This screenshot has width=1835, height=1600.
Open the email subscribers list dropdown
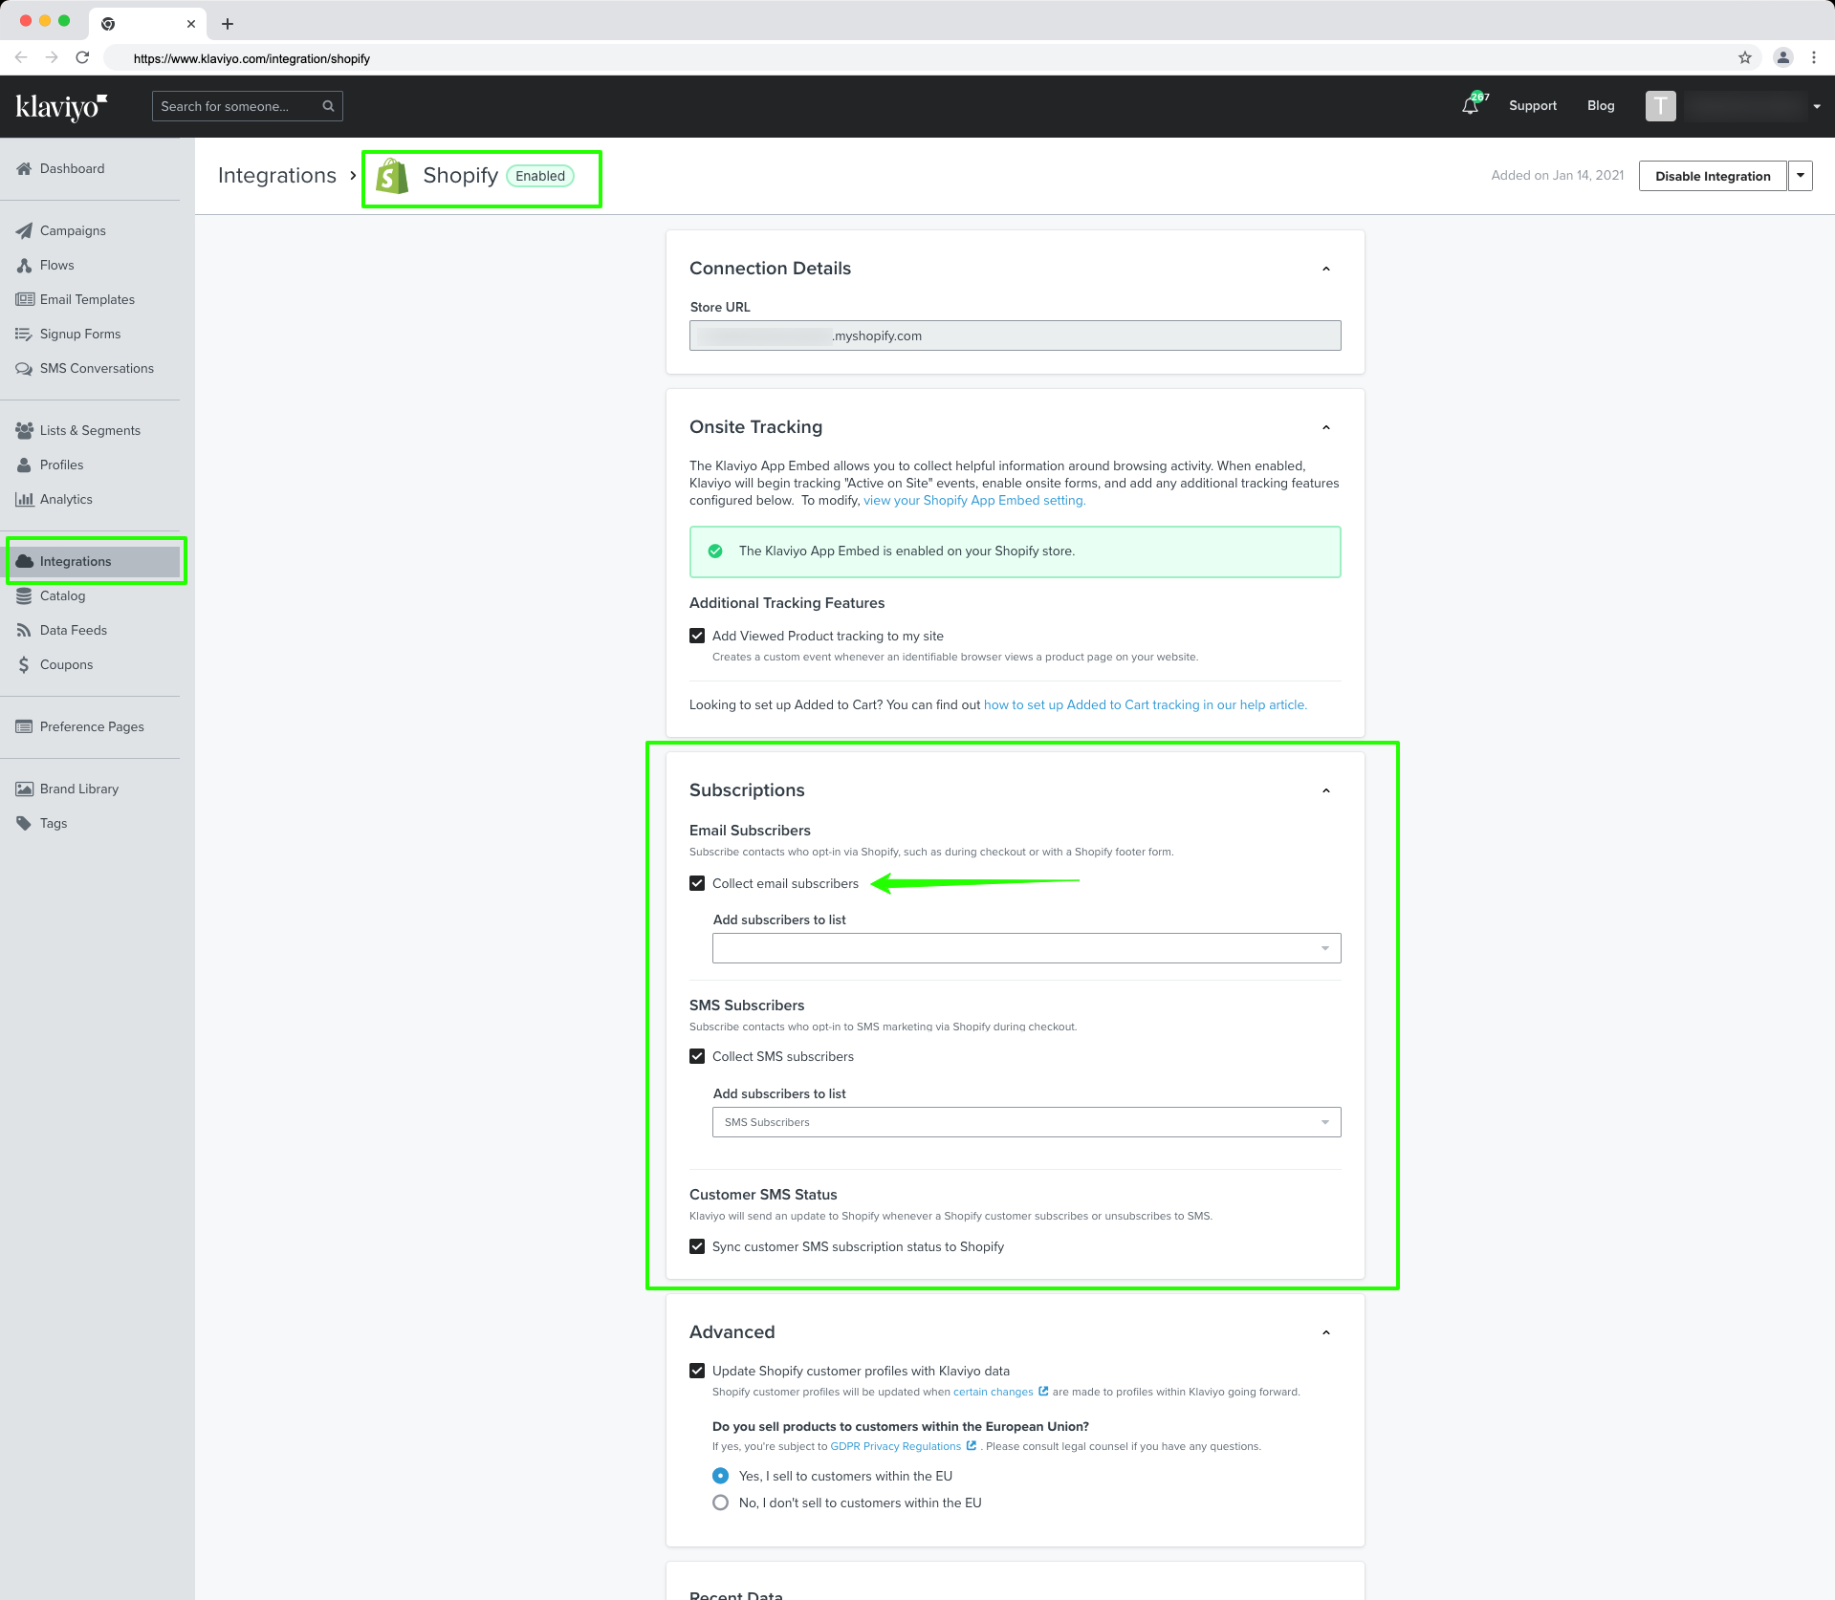coord(1026,948)
